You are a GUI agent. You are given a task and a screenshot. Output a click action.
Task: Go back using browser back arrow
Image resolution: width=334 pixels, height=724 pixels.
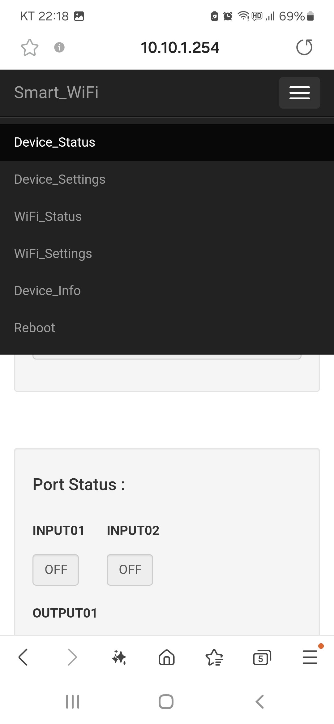(x=23, y=657)
